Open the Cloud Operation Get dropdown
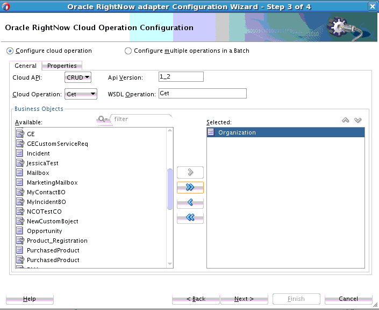 coord(81,94)
